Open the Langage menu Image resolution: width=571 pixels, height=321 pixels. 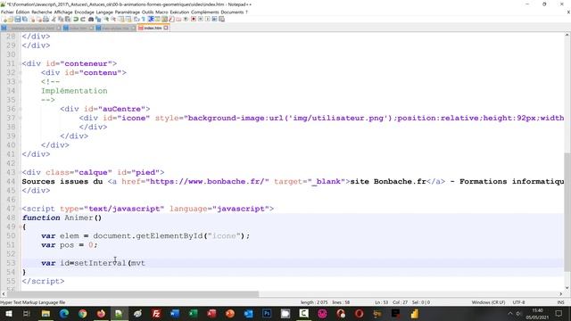coord(104,12)
